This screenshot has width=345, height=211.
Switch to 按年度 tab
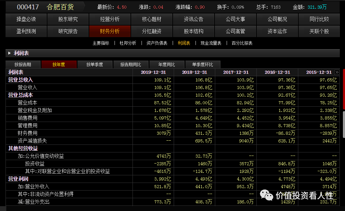coord(59,64)
